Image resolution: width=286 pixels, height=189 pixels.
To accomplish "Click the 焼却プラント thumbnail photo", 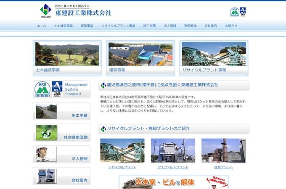I will coord(223,150).
